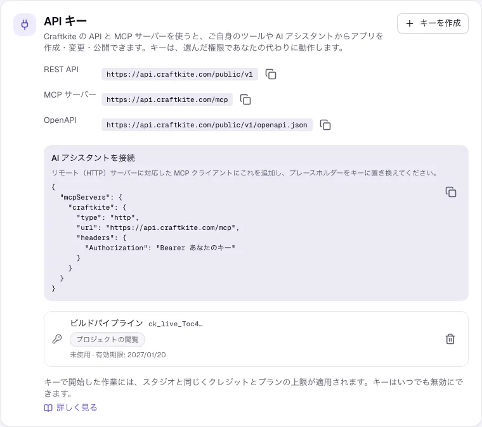
Task: Click the MCP サーバー label
Action: [70, 94]
